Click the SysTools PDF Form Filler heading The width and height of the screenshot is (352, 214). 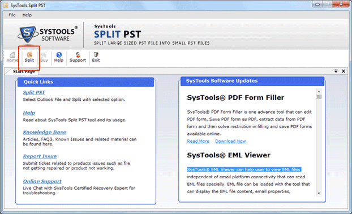(x=235, y=98)
